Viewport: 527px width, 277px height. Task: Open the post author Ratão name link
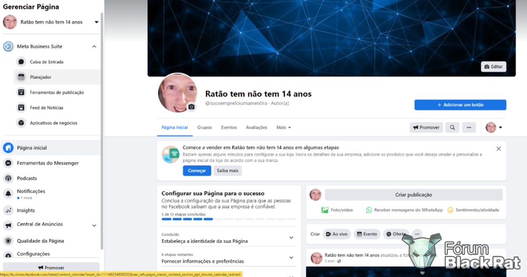pos(352,255)
